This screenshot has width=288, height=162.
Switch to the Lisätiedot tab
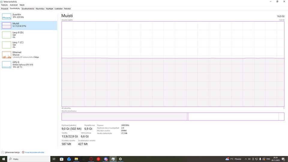[58, 9]
